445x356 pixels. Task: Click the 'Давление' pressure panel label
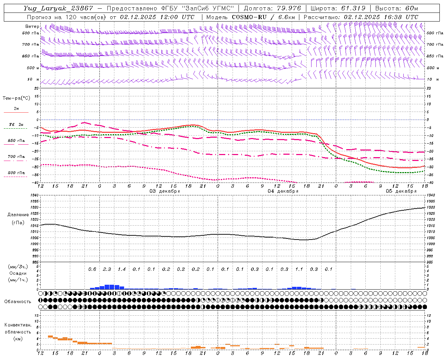click(x=18, y=215)
